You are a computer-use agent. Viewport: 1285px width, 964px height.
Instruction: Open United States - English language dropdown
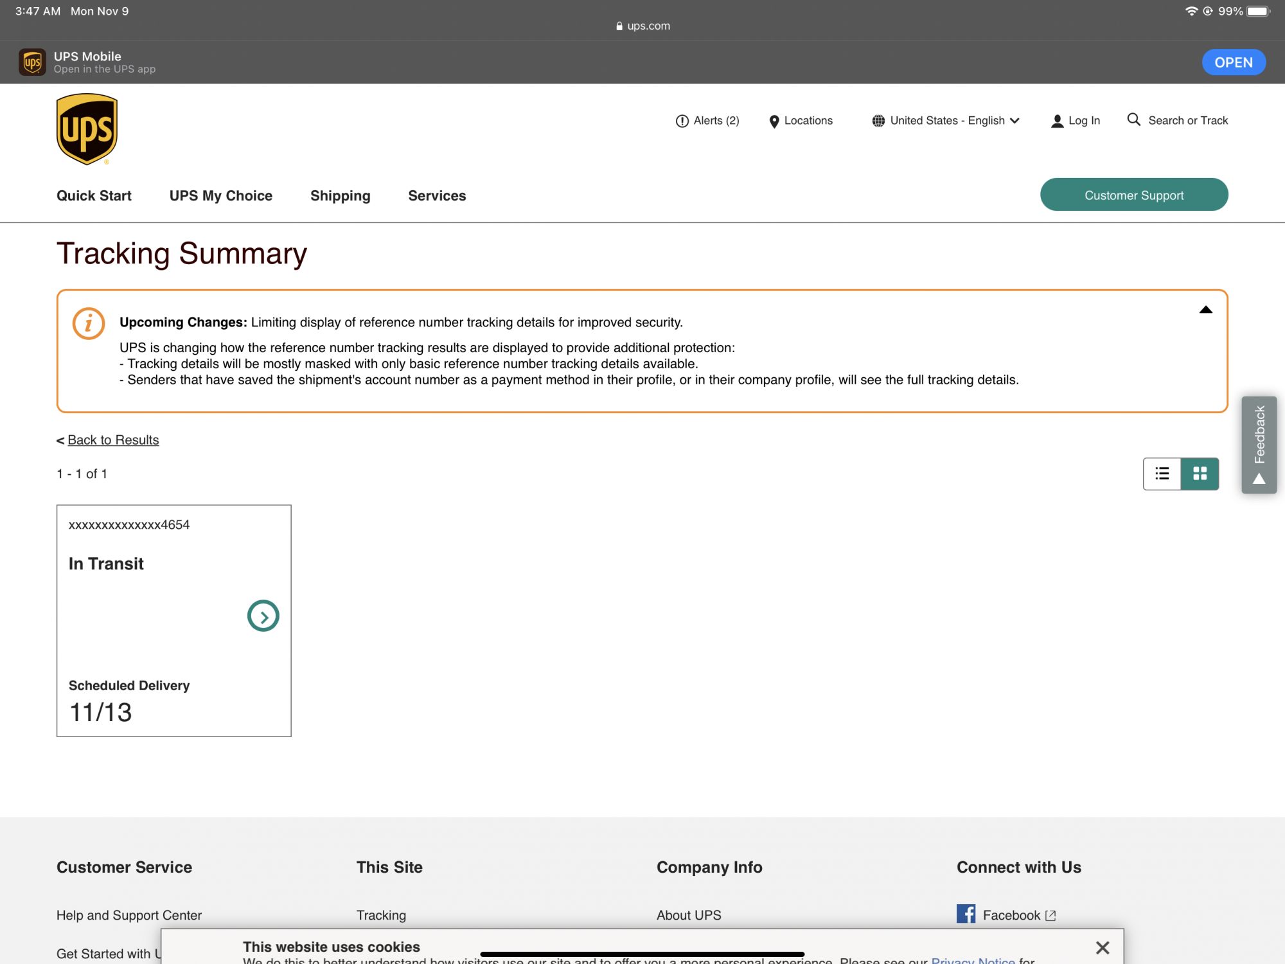point(946,121)
